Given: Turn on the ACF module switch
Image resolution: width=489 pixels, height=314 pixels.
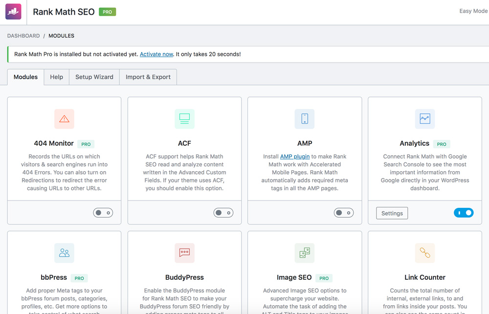Looking at the screenshot, I should tap(223, 213).
